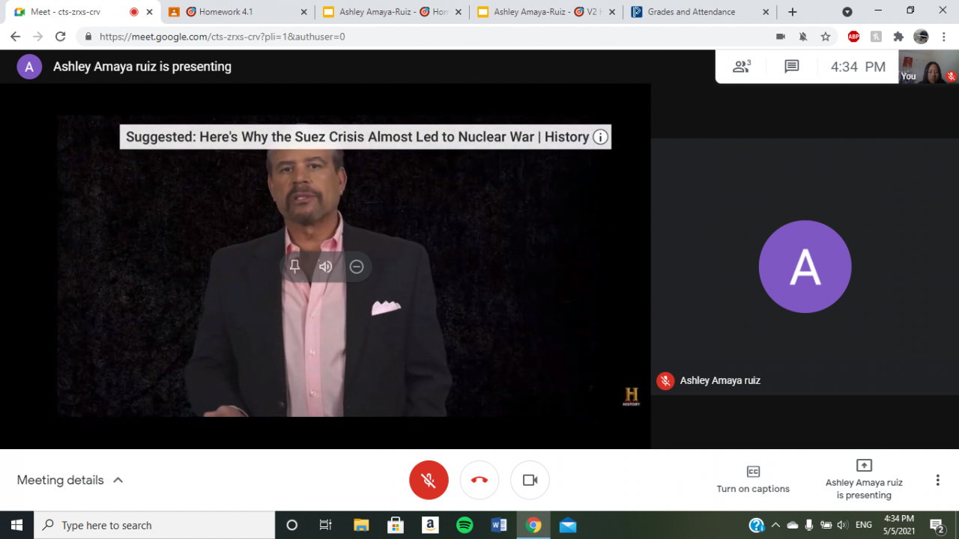Viewport: 959px width, 539px height.
Task: Open more options three-dot menu
Action: click(937, 480)
